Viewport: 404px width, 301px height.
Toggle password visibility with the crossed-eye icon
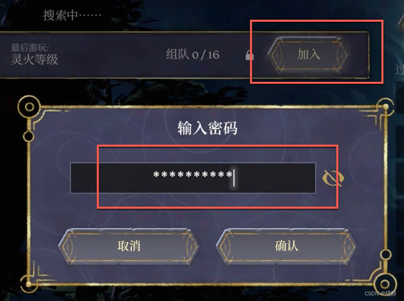click(x=333, y=178)
